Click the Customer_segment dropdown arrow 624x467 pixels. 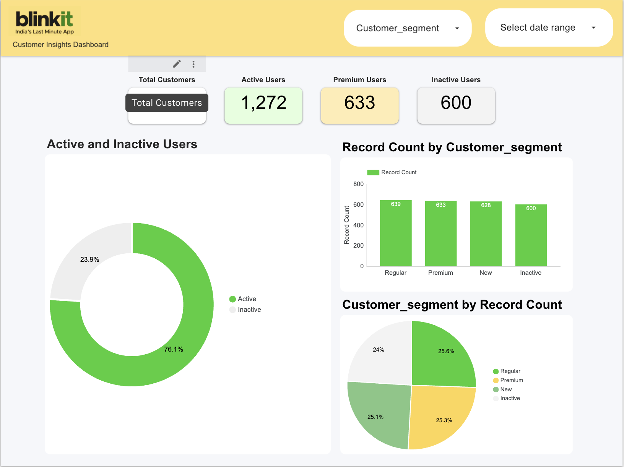point(457,29)
